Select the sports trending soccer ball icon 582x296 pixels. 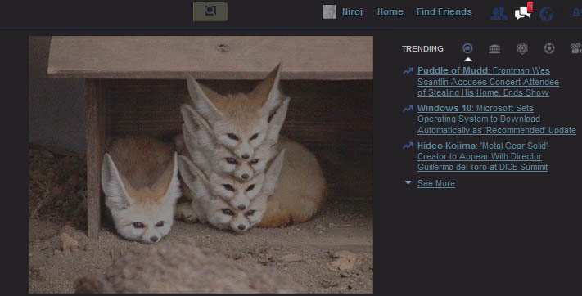point(549,48)
